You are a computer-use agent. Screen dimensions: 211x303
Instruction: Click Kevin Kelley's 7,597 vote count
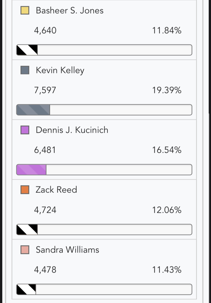coord(45,90)
